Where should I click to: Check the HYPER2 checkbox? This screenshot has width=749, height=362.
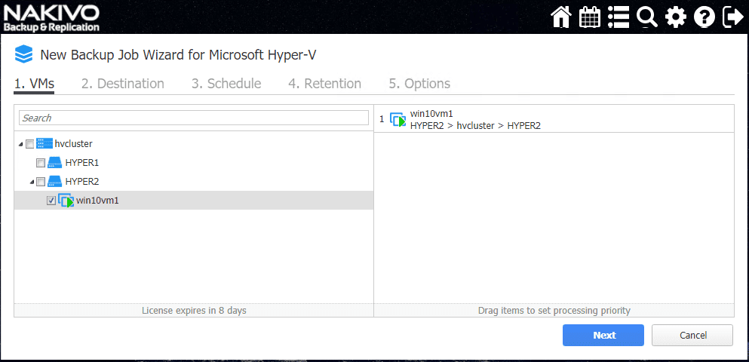[41, 182]
